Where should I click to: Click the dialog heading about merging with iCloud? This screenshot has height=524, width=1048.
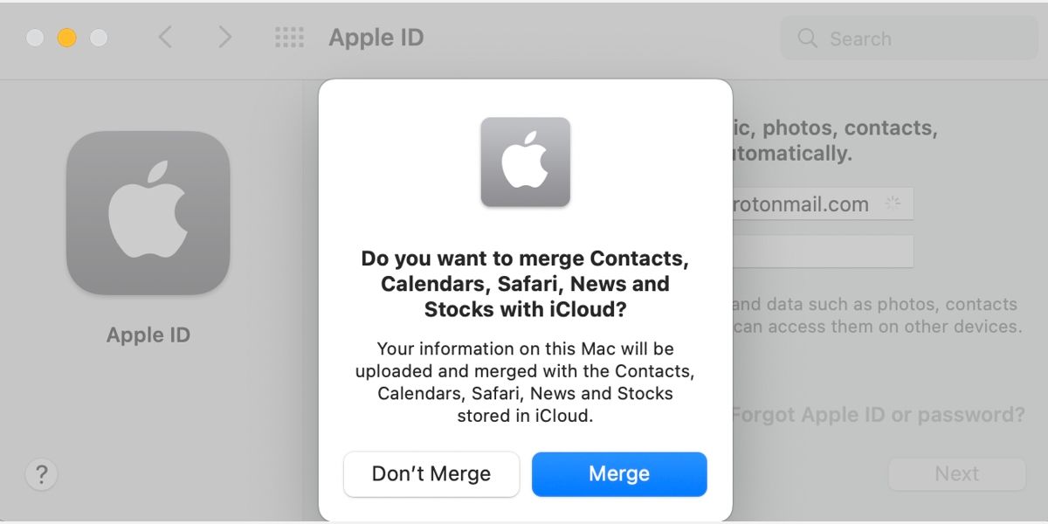[525, 283]
